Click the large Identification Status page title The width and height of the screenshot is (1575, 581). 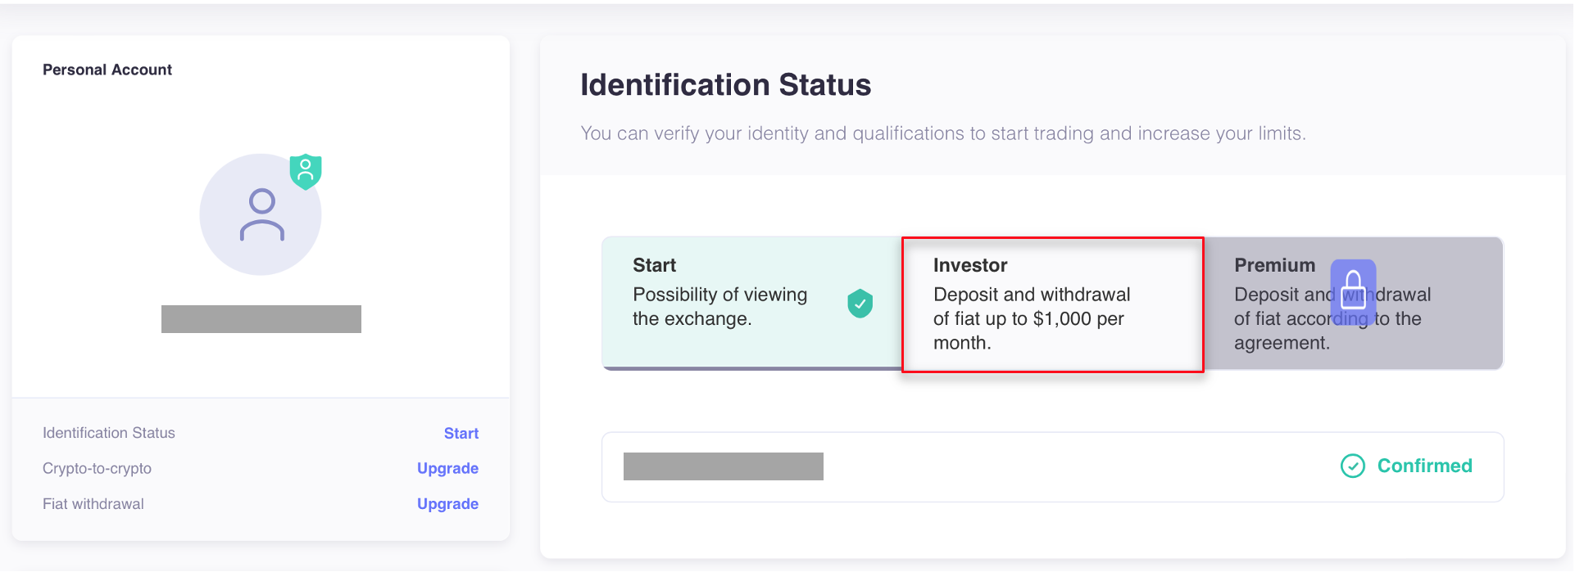point(725,85)
